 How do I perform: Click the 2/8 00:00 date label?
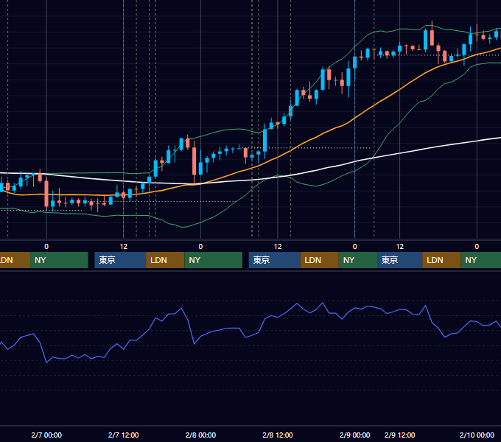point(200,435)
